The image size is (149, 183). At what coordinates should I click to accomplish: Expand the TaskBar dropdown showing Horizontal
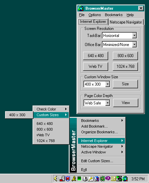tap(135, 35)
